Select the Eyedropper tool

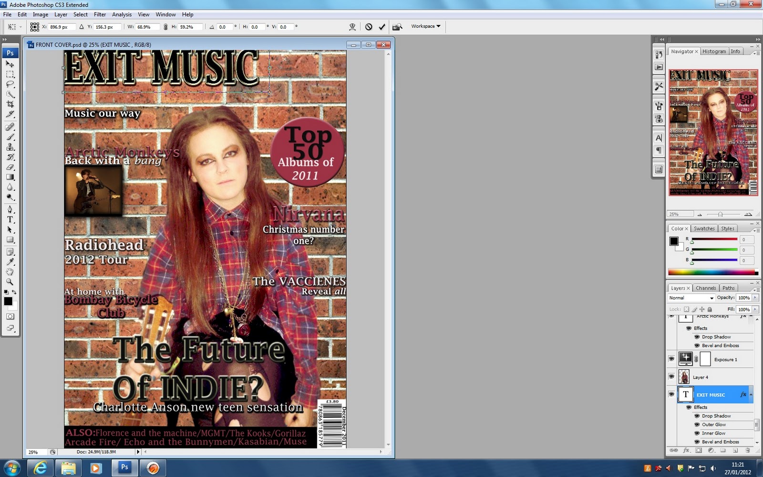(10, 261)
